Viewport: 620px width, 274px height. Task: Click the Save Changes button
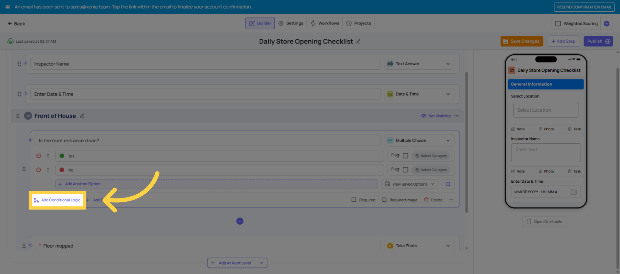click(x=522, y=41)
